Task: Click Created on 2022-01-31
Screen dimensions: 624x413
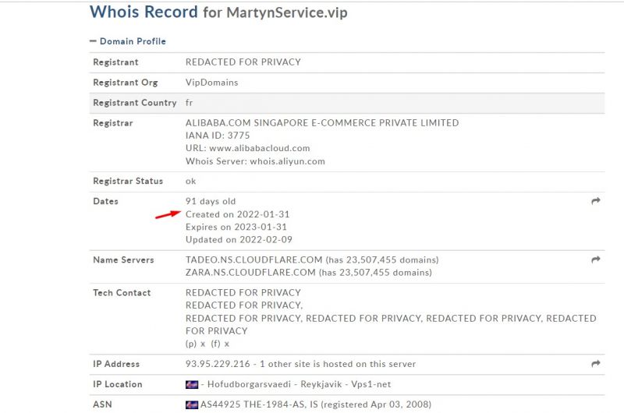Action: click(x=238, y=214)
